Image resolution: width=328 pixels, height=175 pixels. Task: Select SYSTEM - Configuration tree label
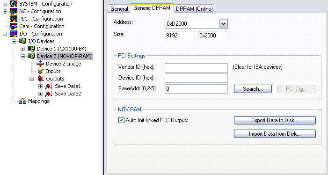pos(46,4)
